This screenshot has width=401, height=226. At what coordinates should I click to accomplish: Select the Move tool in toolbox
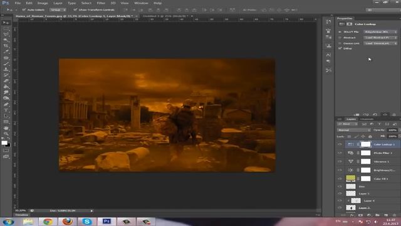point(6,23)
